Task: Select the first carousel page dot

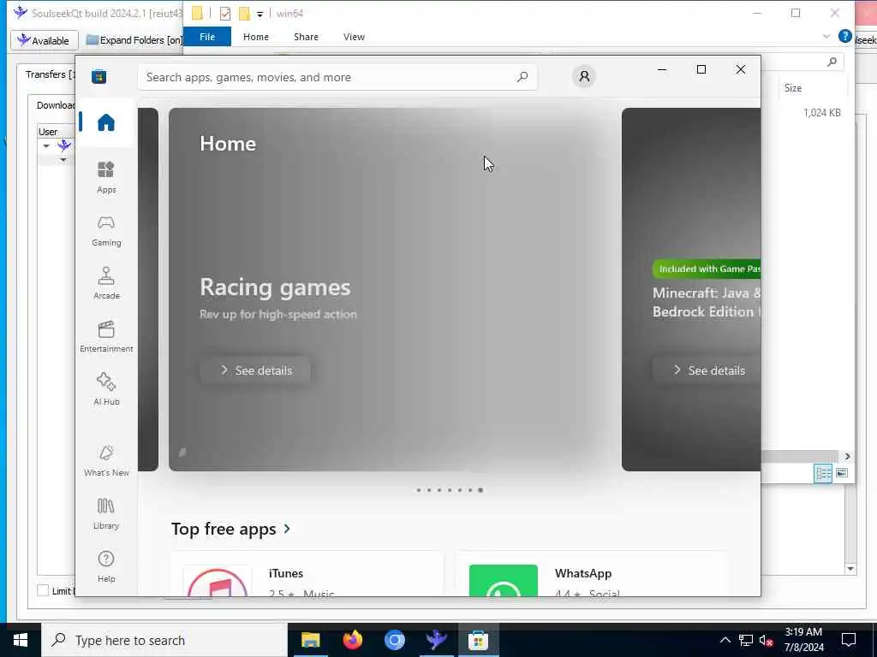Action: click(418, 490)
